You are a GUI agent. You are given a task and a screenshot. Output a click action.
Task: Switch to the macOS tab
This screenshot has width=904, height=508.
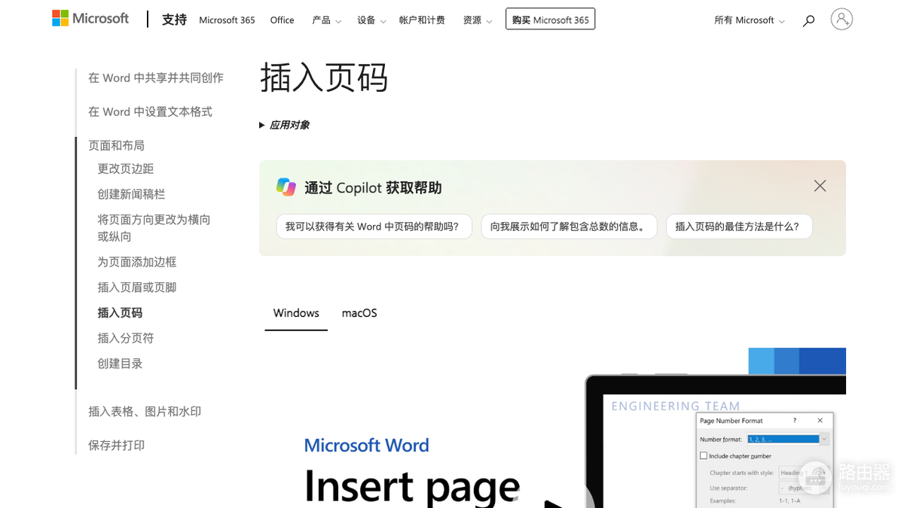tap(359, 313)
